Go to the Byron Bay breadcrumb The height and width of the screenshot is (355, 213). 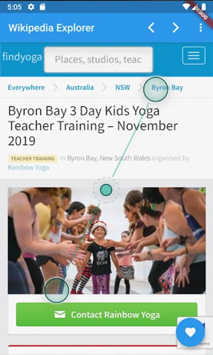(x=167, y=88)
